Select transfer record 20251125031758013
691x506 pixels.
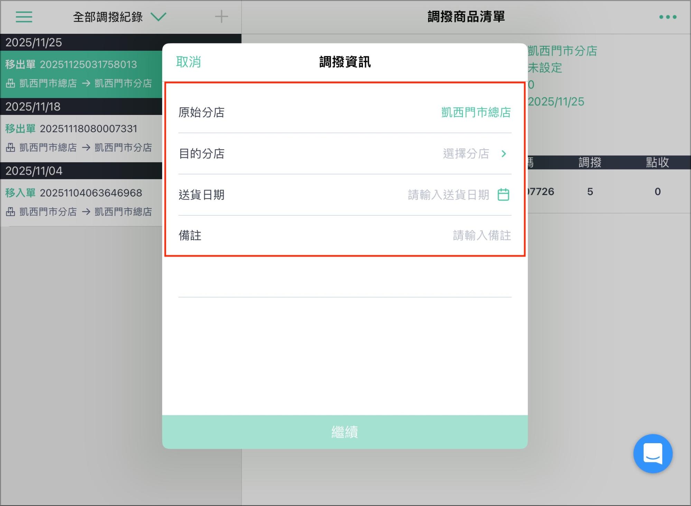pyautogui.click(x=81, y=74)
